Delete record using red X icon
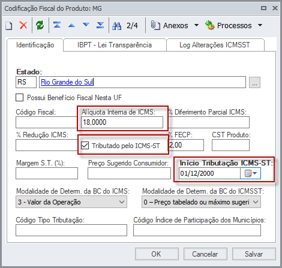Viewport: 282px width, 268px height. point(23,25)
